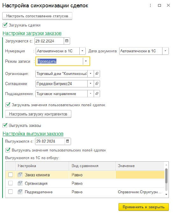Close the Настройка синхронизации сделок window

[x=169, y=5]
